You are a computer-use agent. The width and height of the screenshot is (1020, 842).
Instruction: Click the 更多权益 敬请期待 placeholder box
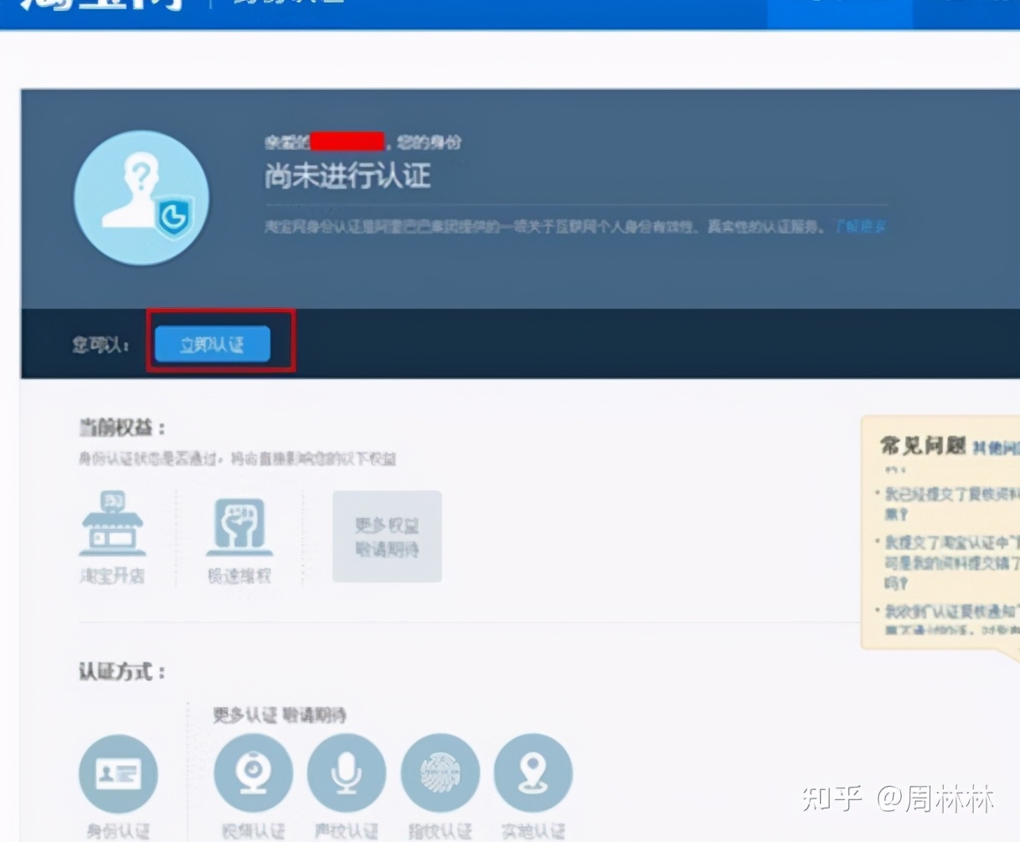pos(387,536)
